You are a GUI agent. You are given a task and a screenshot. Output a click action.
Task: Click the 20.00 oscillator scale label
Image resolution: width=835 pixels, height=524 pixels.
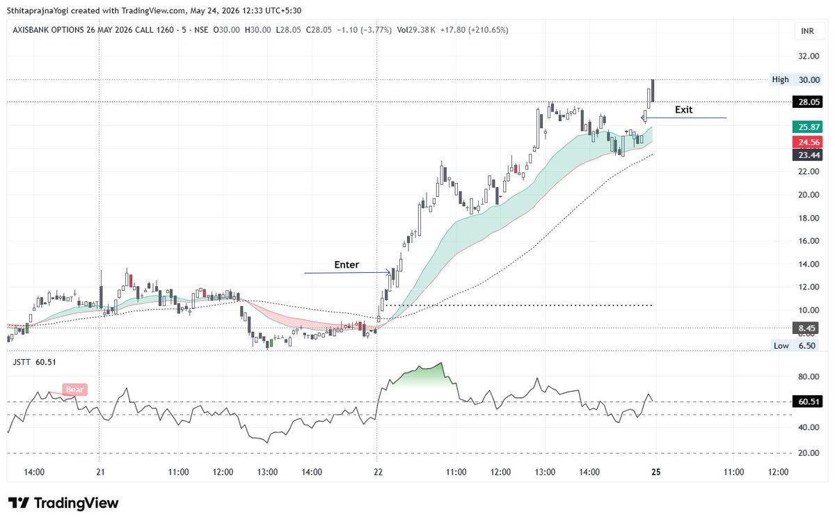tap(808, 453)
